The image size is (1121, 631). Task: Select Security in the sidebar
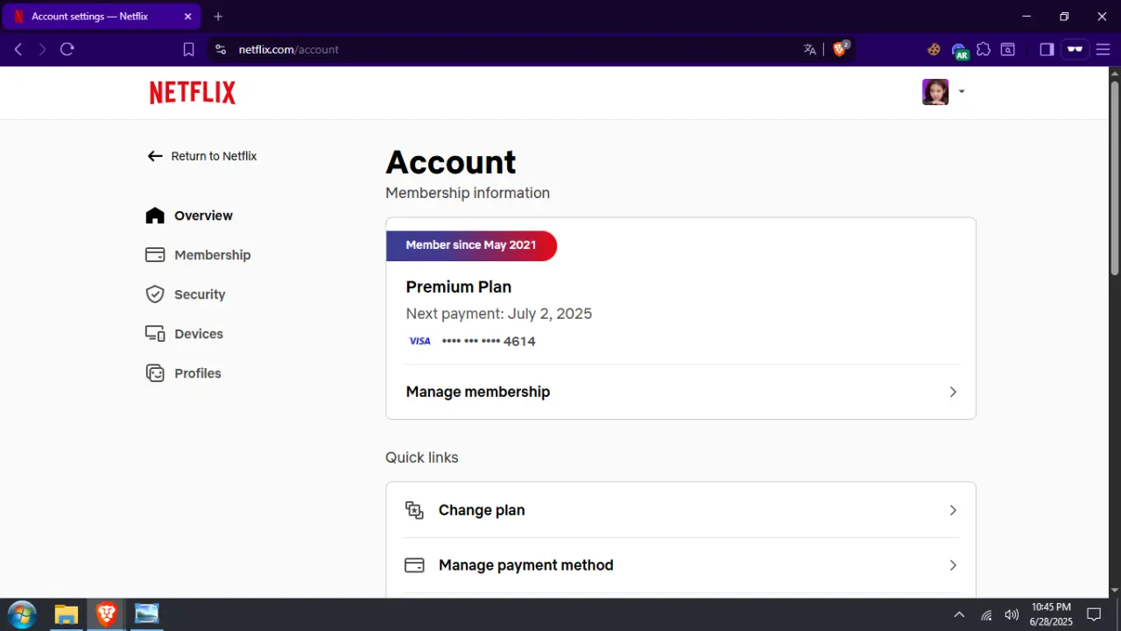coord(186,294)
